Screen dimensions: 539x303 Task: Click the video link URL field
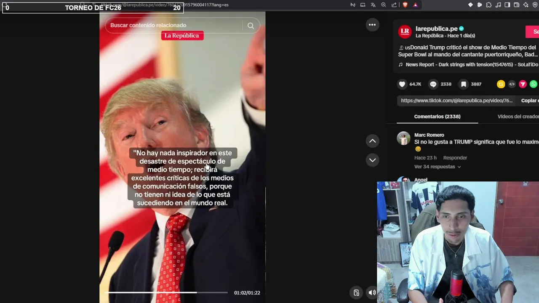pyautogui.click(x=456, y=101)
